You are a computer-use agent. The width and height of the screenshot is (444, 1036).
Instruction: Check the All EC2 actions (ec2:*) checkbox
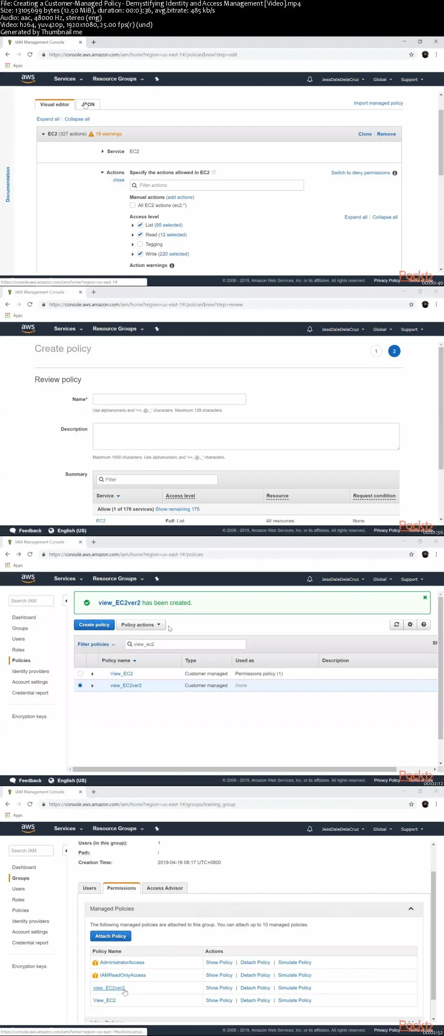click(x=133, y=206)
